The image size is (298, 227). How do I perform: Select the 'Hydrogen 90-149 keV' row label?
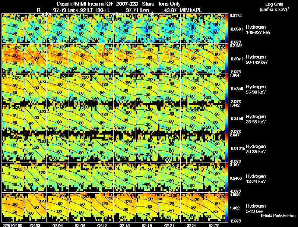pyautogui.click(x=257, y=60)
